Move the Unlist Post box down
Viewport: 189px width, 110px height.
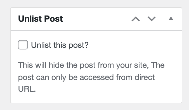(152, 19)
